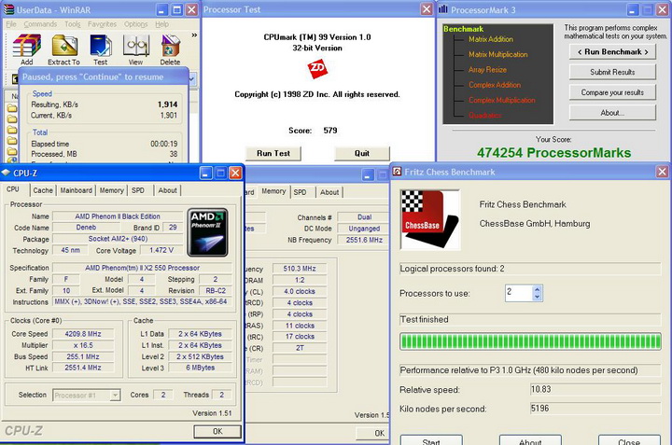This screenshot has height=445, width=672.
Task: Click the Processors to use input field
Action: [519, 293]
